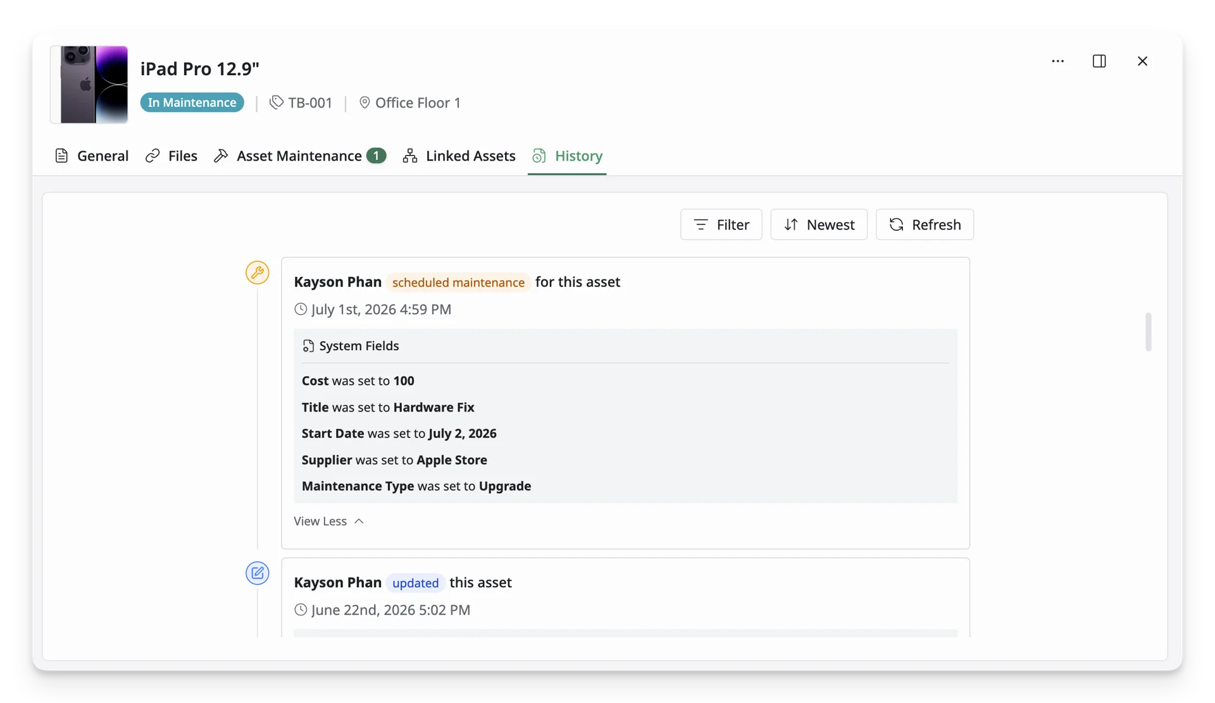Viewport: 1215px width, 703px height.
Task: Change the Newest sort order
Action: 819,224
